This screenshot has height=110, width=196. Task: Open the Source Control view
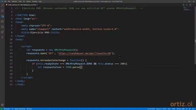pos(2,16)
